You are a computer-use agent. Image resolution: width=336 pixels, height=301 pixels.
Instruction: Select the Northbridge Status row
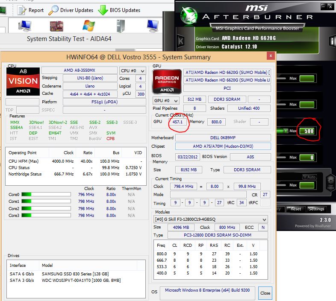pyautogui.click(x=76, y=174)
